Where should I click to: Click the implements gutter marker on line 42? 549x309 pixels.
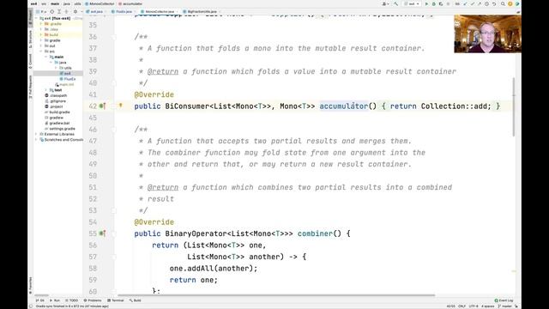point(102,106)
